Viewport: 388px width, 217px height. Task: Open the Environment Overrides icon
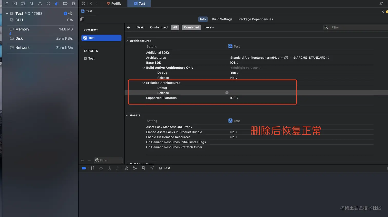tap(143, 168)
